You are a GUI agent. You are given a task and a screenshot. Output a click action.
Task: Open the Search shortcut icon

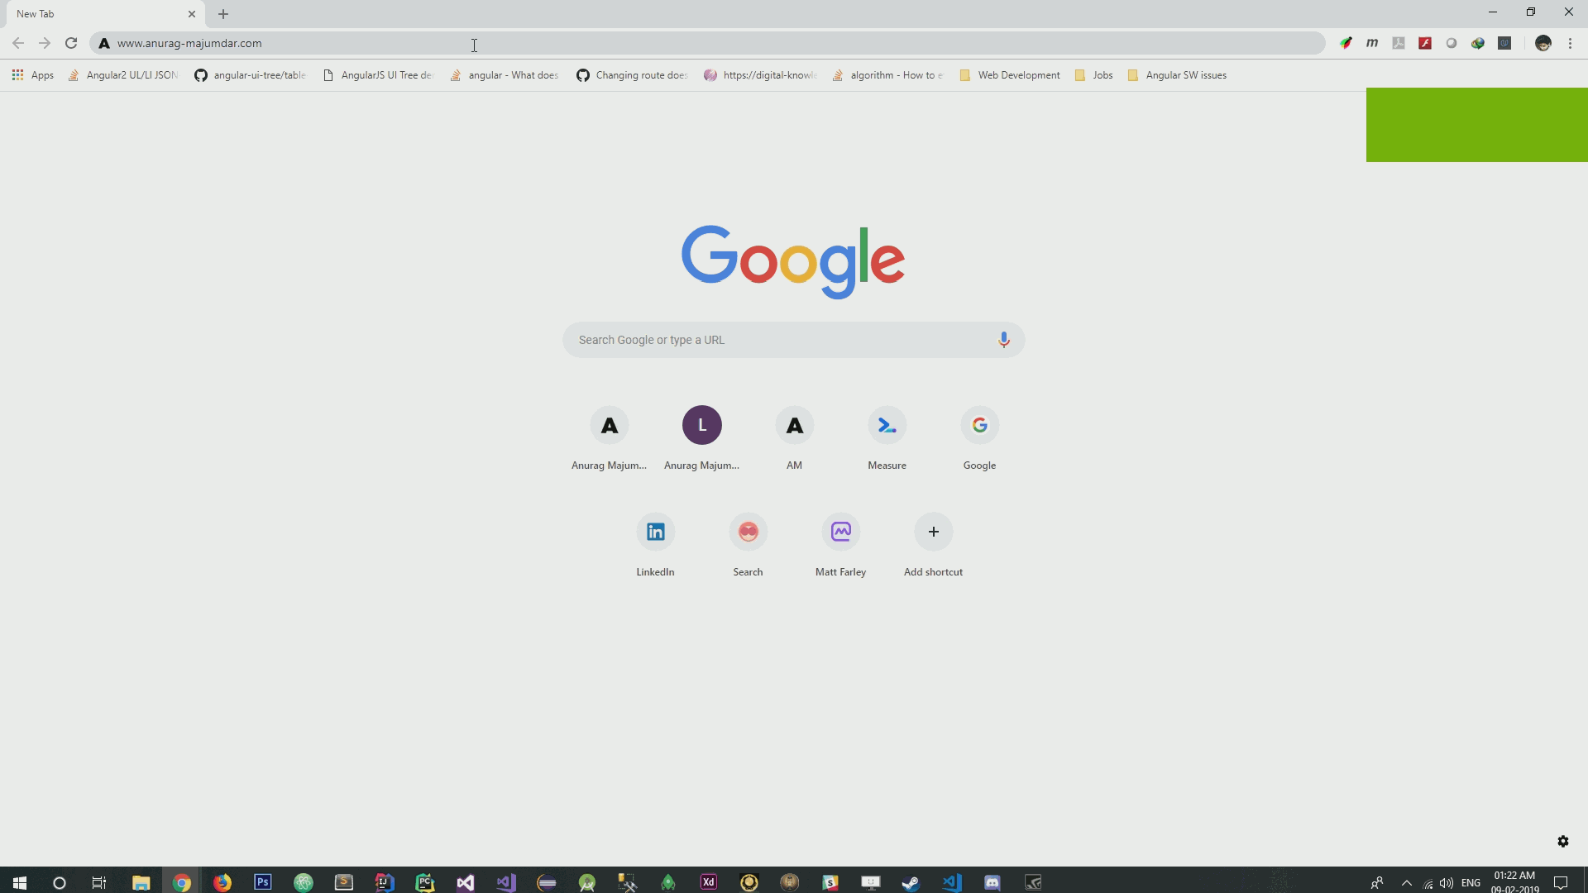click(x=749, y=531)
